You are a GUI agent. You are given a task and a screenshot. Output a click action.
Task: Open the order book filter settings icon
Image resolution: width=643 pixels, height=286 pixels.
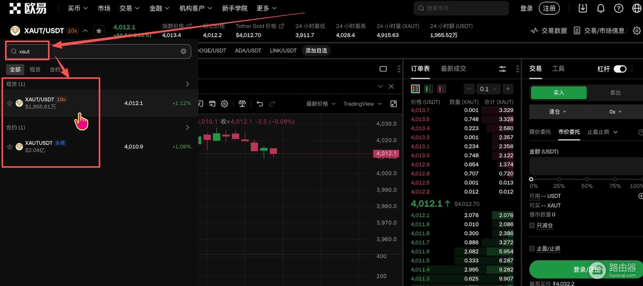point(502,69)
